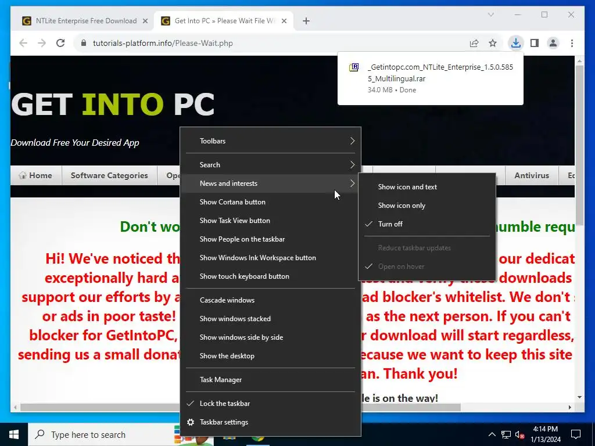Viewport: 595px width, 446px height.
Task: Open a new browser tab
Action: pyautogui.click(x=306, y=21)
